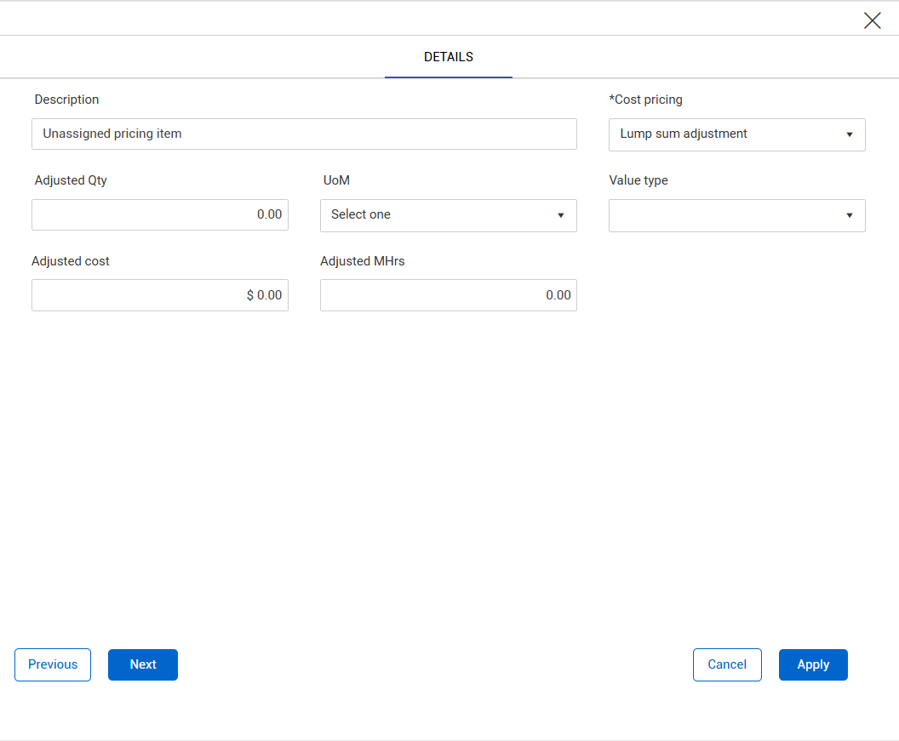Focus the Adjusted Qty input field

(160, 214)
